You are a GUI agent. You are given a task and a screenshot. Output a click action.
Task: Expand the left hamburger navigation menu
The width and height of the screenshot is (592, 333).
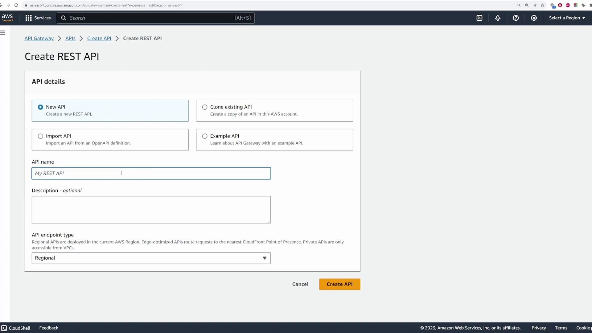[x=3, y=33]
